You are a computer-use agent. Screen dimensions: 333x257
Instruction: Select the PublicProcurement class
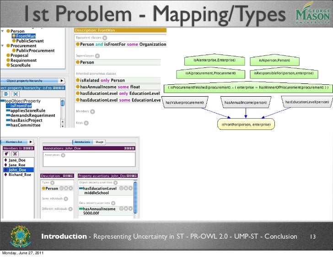pyautogui.click(x=35, y=51)
